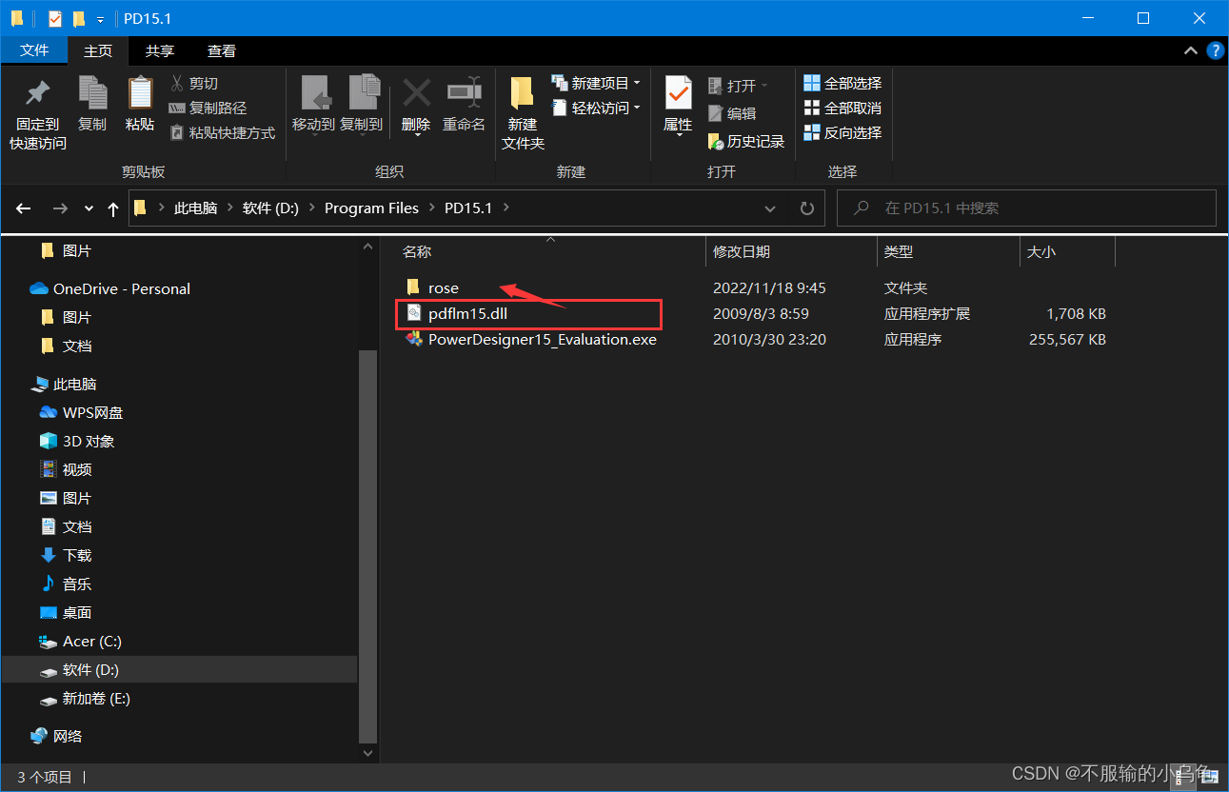Select OneDrive - Personal in sidebar
Screen dimensions: 1229x792
coord(110,288)
